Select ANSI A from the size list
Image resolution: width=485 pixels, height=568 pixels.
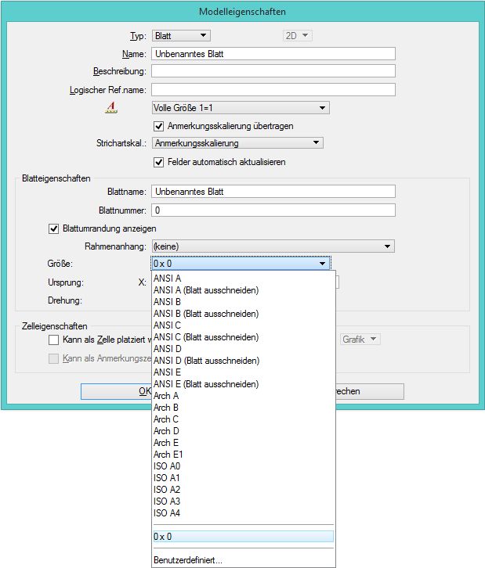pos(243,279)
